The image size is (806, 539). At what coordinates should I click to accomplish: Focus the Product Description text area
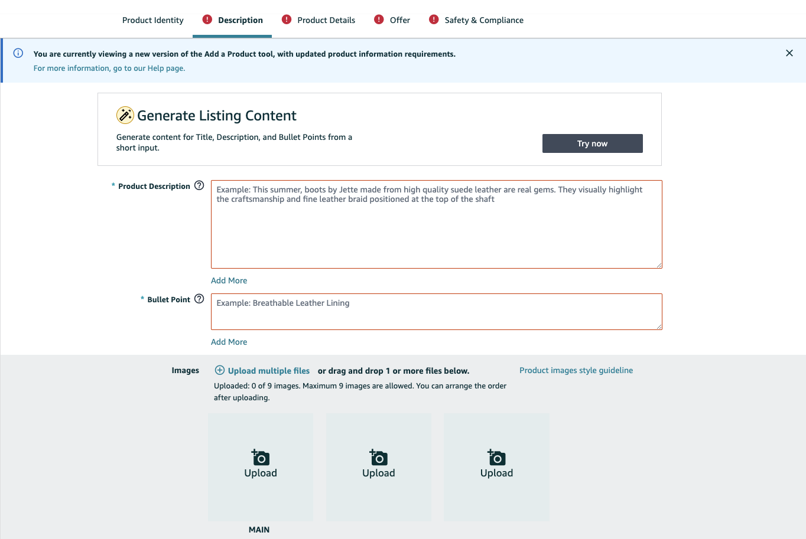pos(437,224)
